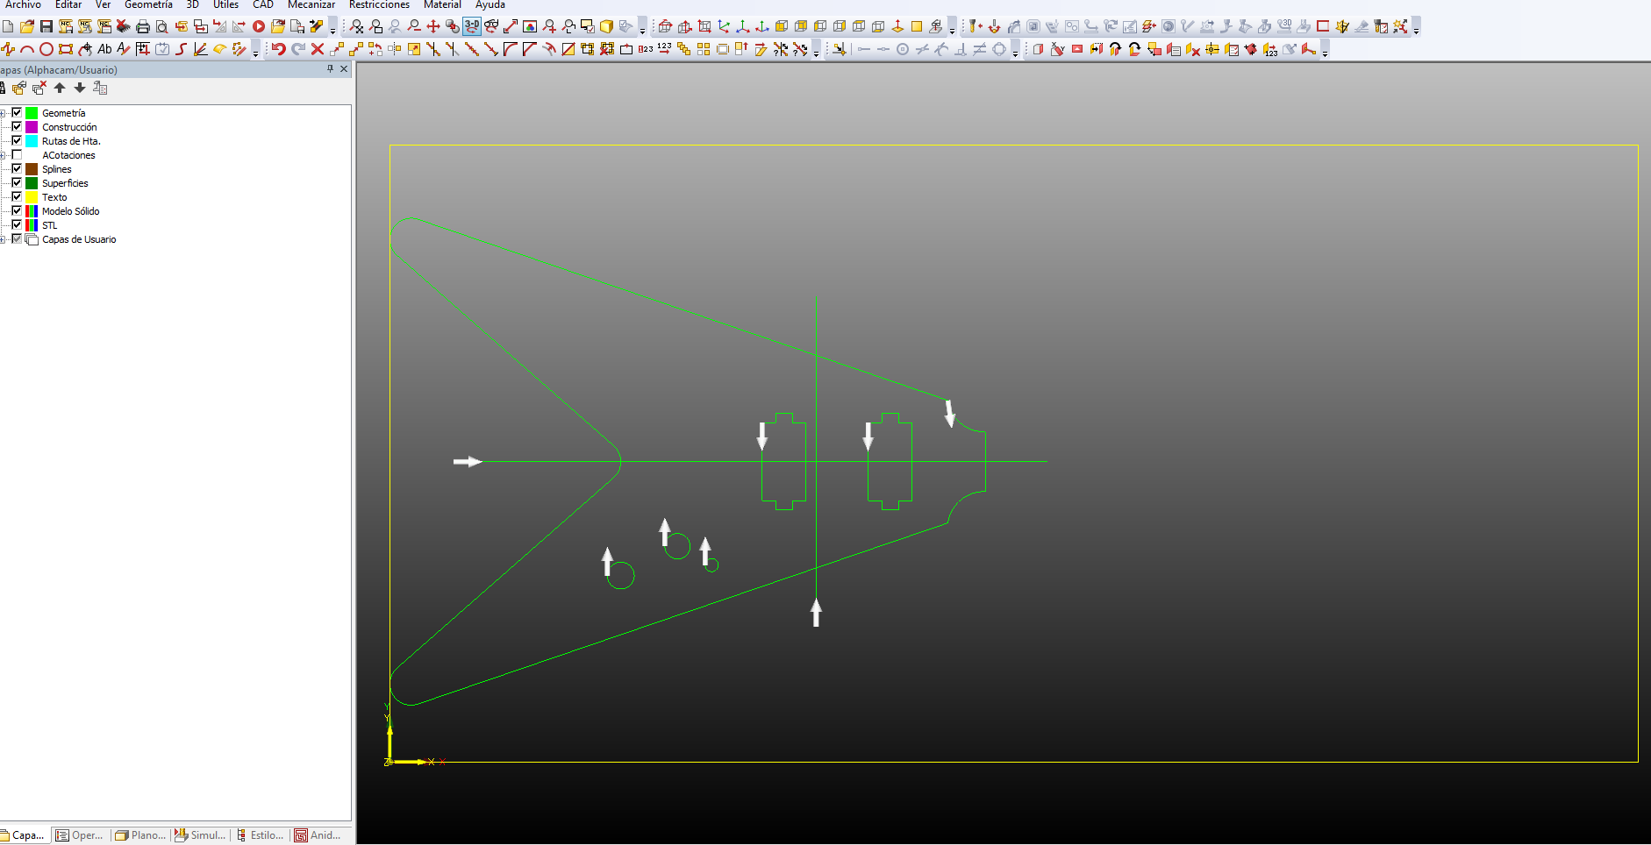
Task: Click the Print Preview icon
Action: (x=162, y=26)
